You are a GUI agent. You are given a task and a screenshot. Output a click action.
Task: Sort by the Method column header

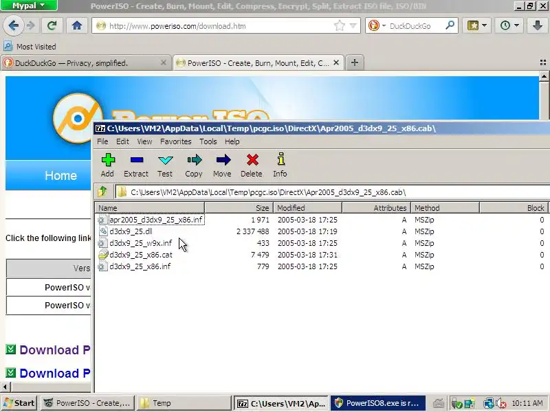click(x=445, y=208)
